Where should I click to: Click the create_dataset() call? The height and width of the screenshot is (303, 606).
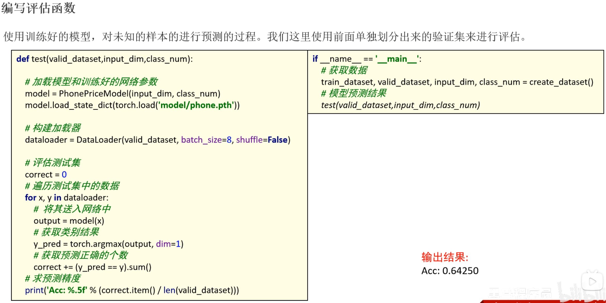pyautogui.click(x=561, y=82)
